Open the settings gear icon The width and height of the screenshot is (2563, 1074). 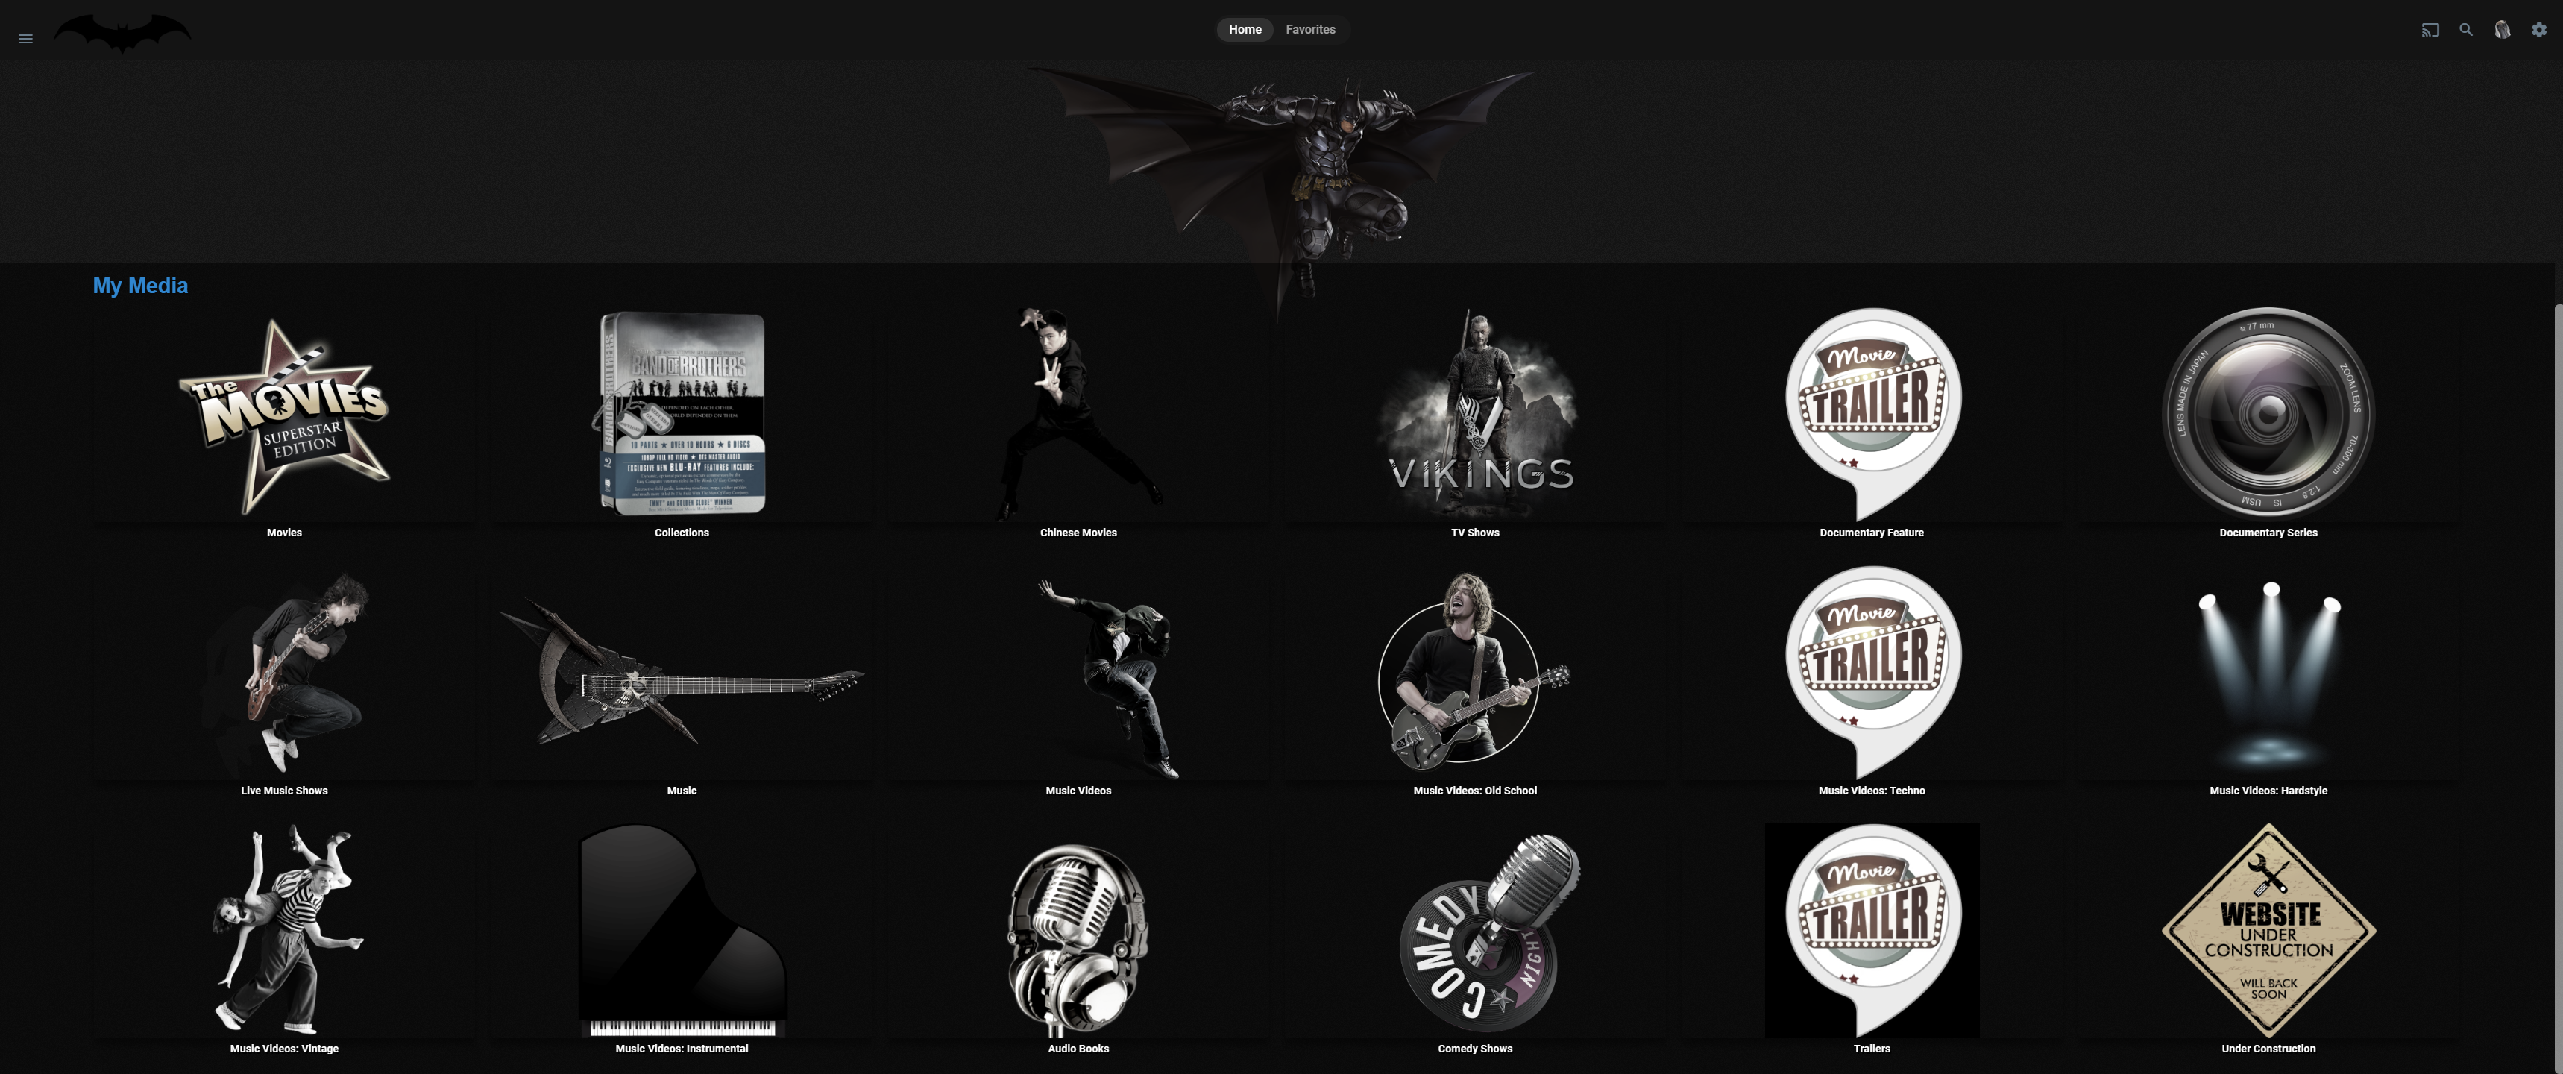(2539, 30)
